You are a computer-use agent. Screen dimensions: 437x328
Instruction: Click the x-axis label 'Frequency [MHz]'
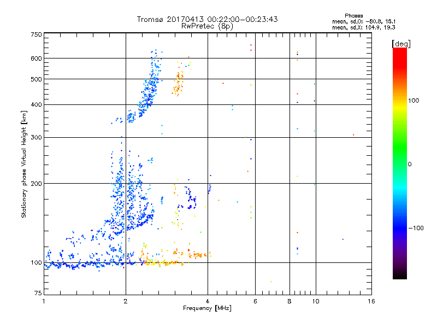(207, 308)
